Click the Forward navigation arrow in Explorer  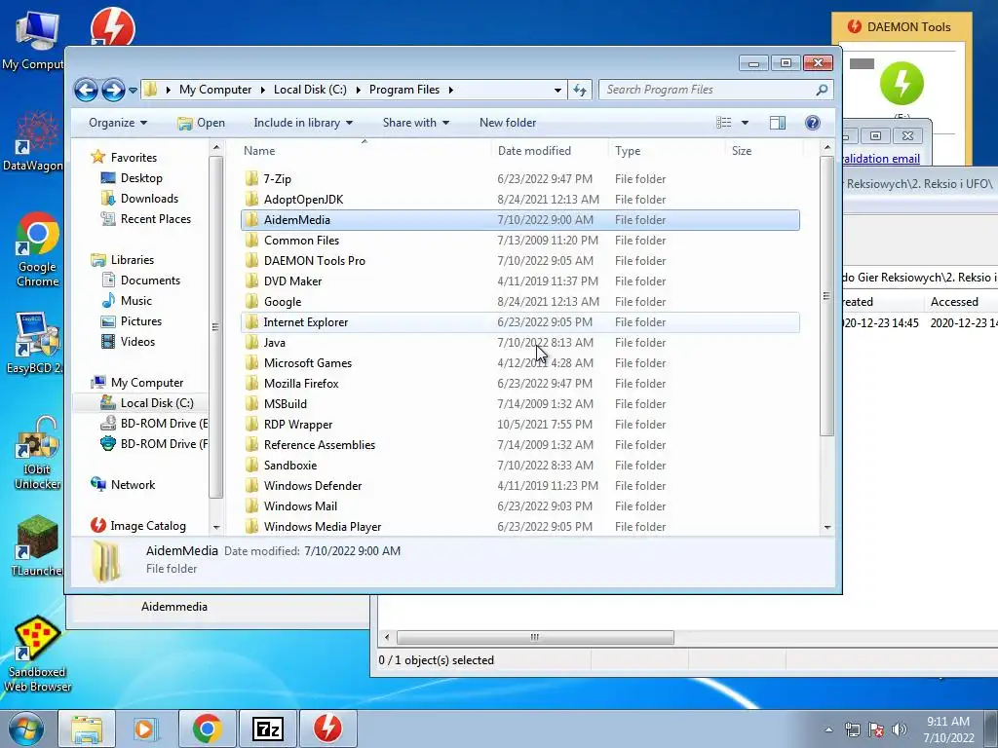pyautogui.click(x=113, y=90)
